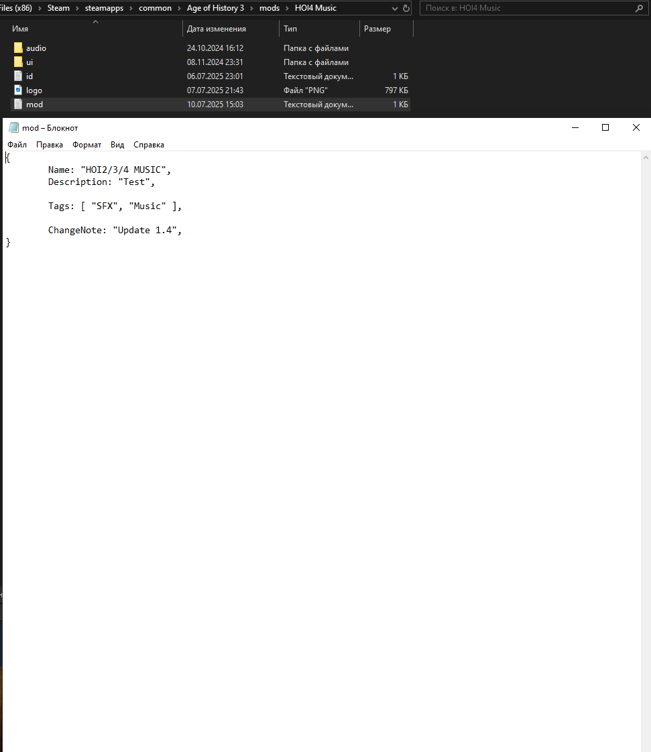This screenshot has width=651, height=752.
Task: Click the 797 КБ size cell
Action: [396, 90]
